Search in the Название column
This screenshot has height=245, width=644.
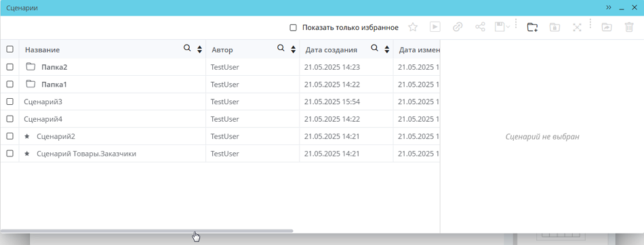[187, 48]
